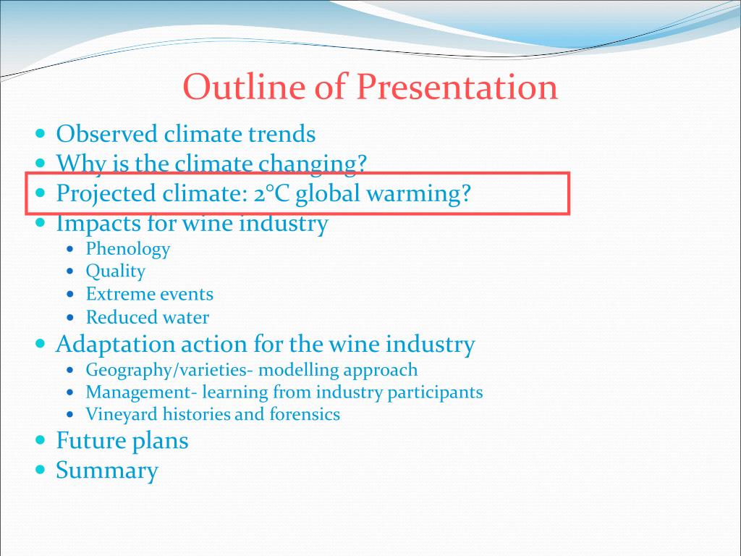This screenshot has height=556, width=741.
Task: Click the 'Future plans' bullet
Action: click(x=122, y=441)
